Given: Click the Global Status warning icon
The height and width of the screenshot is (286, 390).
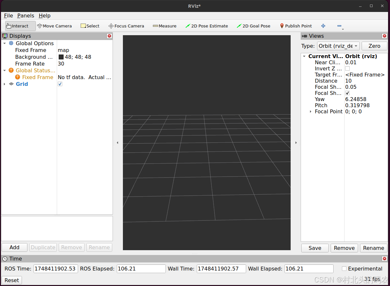Looking at the screenshot, I should point(11,70).
